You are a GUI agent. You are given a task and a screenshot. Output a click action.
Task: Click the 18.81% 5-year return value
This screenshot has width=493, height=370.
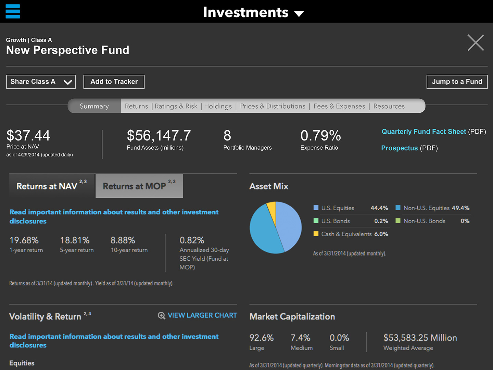[75, 240]
